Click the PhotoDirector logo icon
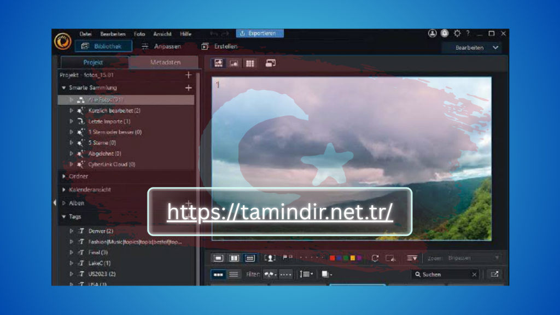 [63, 41]
